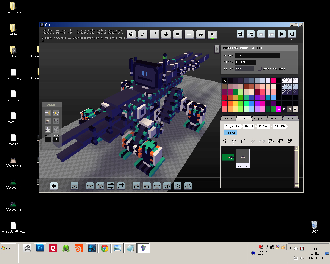Select the green room thumbnail in the browser
Viewport: 330px width, 264px height.
click(228, 157)
